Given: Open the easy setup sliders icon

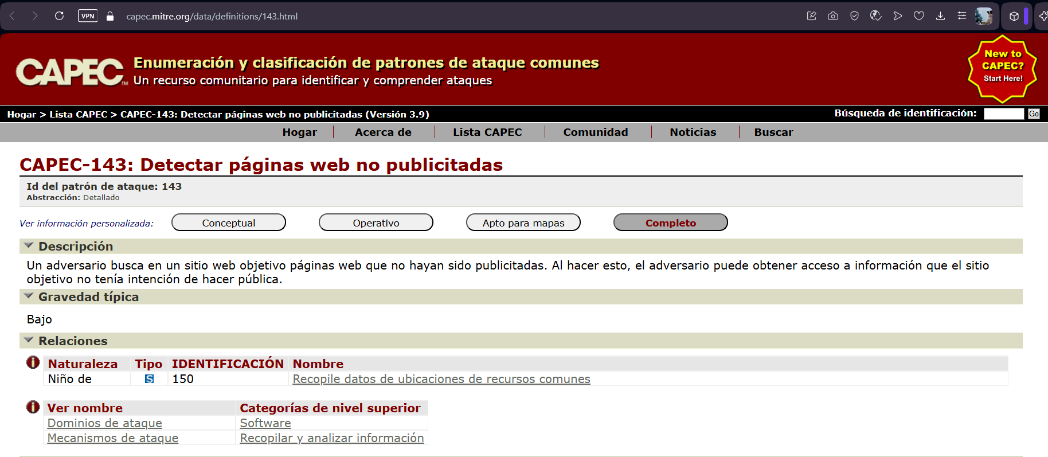Looking at the screenshot, I should pyautogui.click(x=962, y=16).
